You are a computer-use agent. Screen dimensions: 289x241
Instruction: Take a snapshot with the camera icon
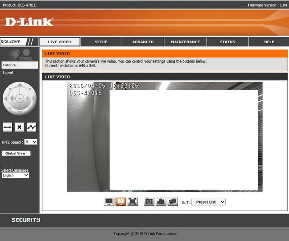[x=149, y=202]
